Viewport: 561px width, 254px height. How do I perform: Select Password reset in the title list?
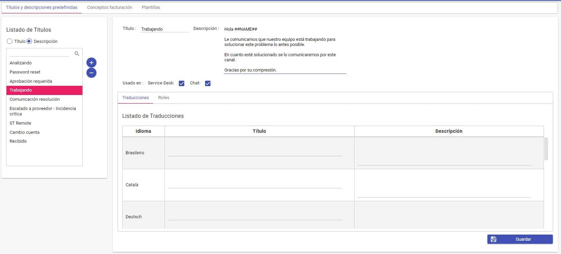click(25, 72)
